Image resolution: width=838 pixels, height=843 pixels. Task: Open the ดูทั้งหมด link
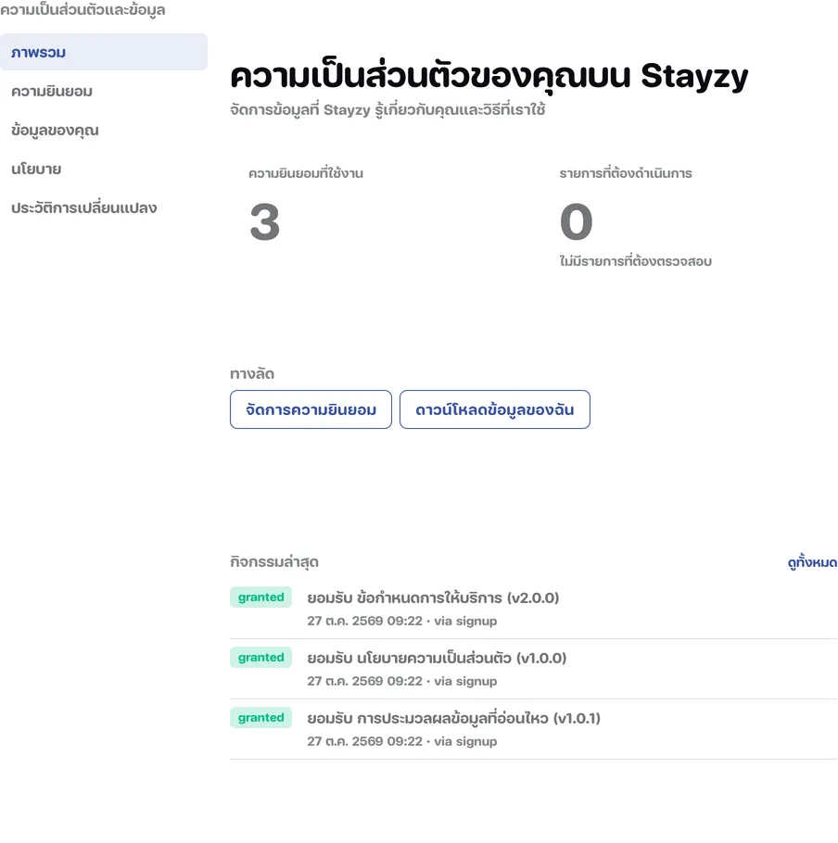tap(812, 562)
